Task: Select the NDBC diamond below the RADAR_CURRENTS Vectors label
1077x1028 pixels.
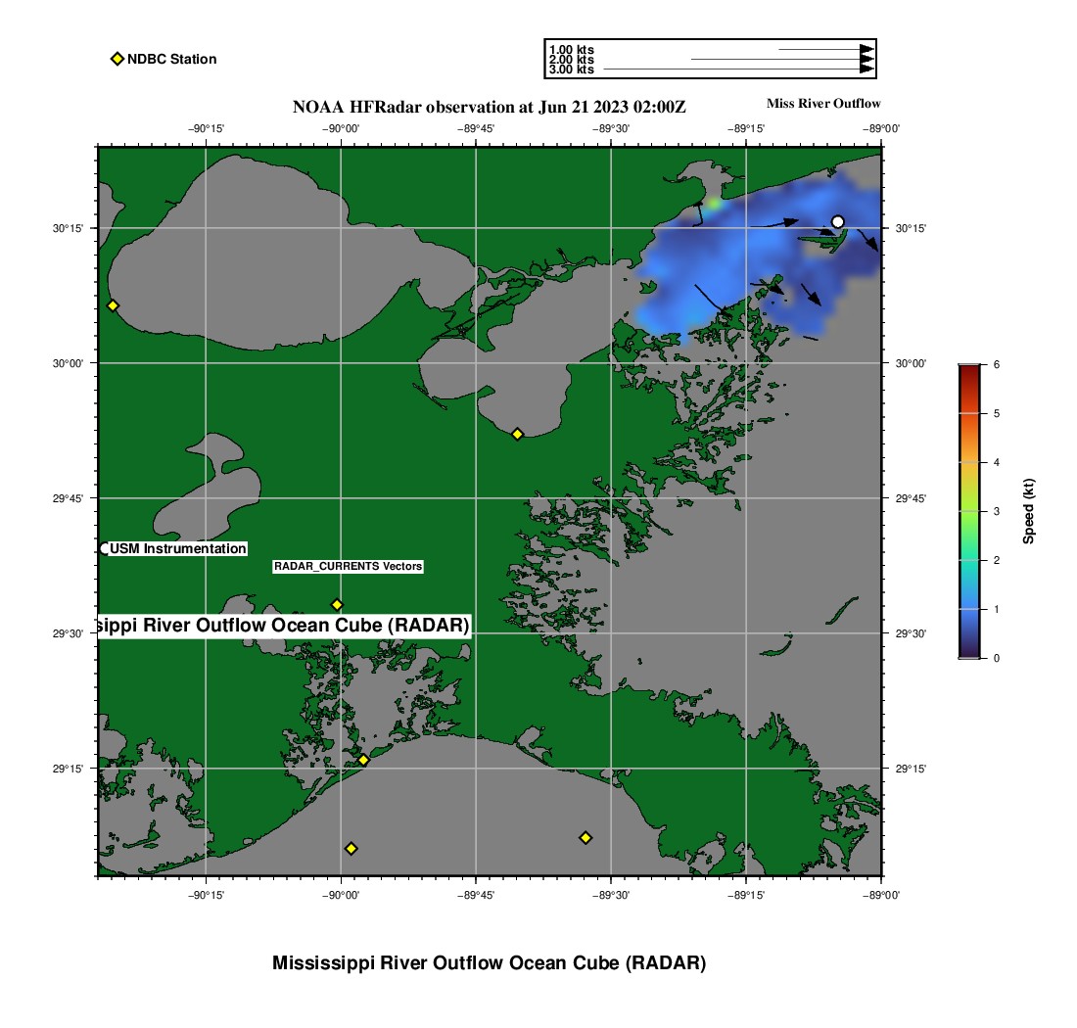Action: pyautogui.click(x=337, y=604)
